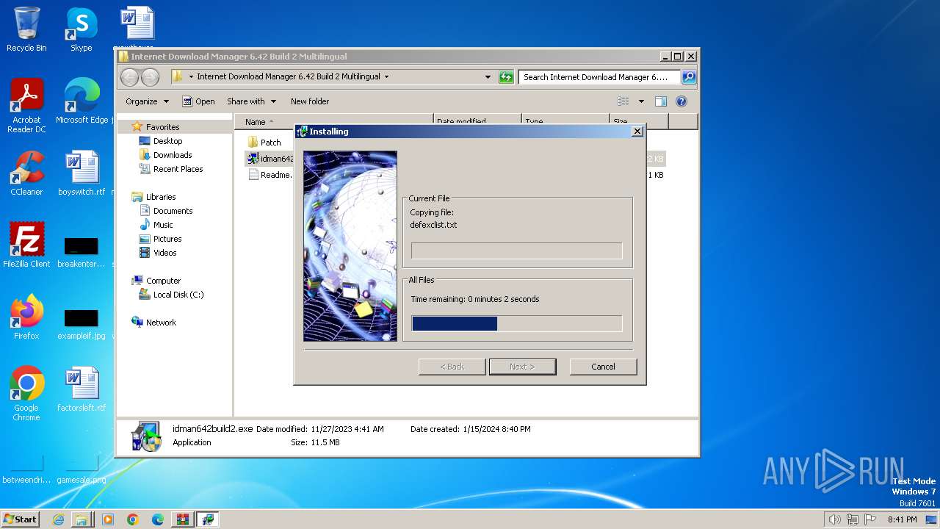
Task: Open Internet Explorer from the taskbar
Action: coord(58,519)
